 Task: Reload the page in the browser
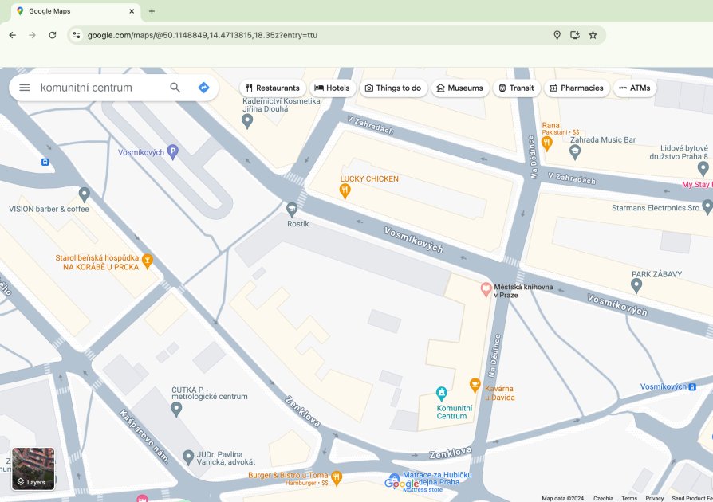coord(53,35)
